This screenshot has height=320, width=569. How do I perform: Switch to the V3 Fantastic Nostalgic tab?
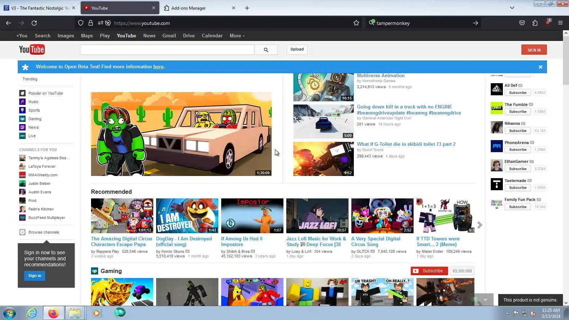point(39,8)
